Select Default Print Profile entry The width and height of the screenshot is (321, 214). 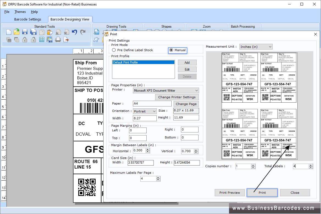click(x=143, y=62)
